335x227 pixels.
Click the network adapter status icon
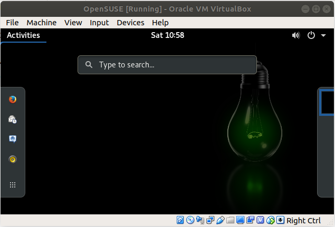[x=210, y=220]
